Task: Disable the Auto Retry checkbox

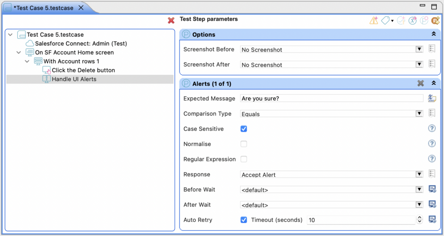Action: pyautogui.click(x=244, y=220)
